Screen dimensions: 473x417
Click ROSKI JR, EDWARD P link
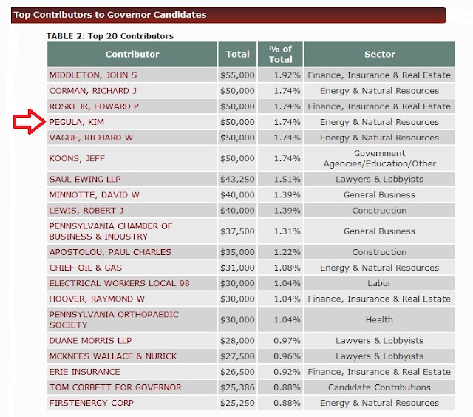tap(94, 106)
